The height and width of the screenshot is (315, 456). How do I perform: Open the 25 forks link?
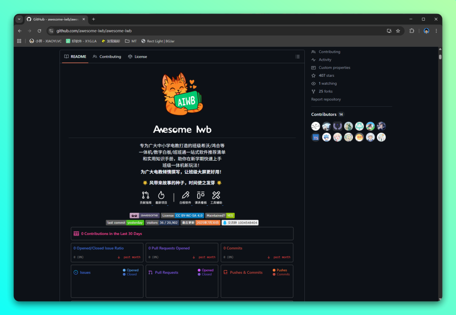325,92
